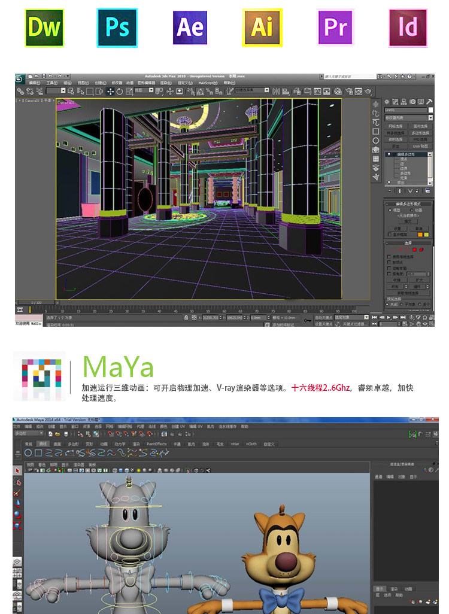
Task: Click the FFD 选择 modifier button
Action: (x=420, y=139)
